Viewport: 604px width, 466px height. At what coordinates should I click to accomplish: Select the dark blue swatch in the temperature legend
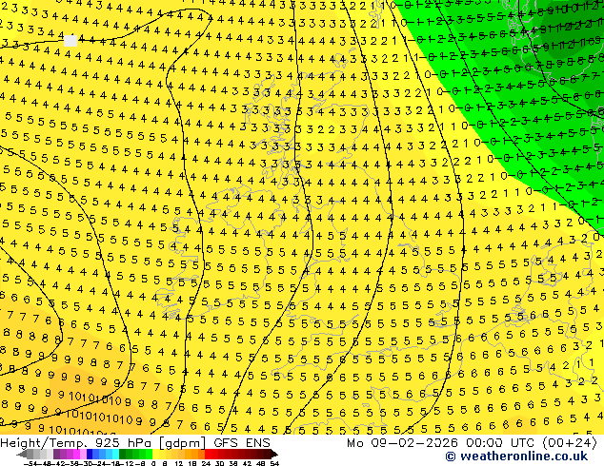coord(90,454)
